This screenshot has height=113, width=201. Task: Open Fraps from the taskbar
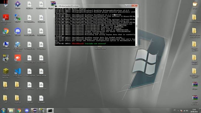tap(42, 110)
